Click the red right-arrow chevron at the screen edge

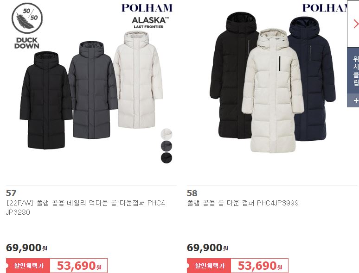click(x=356, y=24)
